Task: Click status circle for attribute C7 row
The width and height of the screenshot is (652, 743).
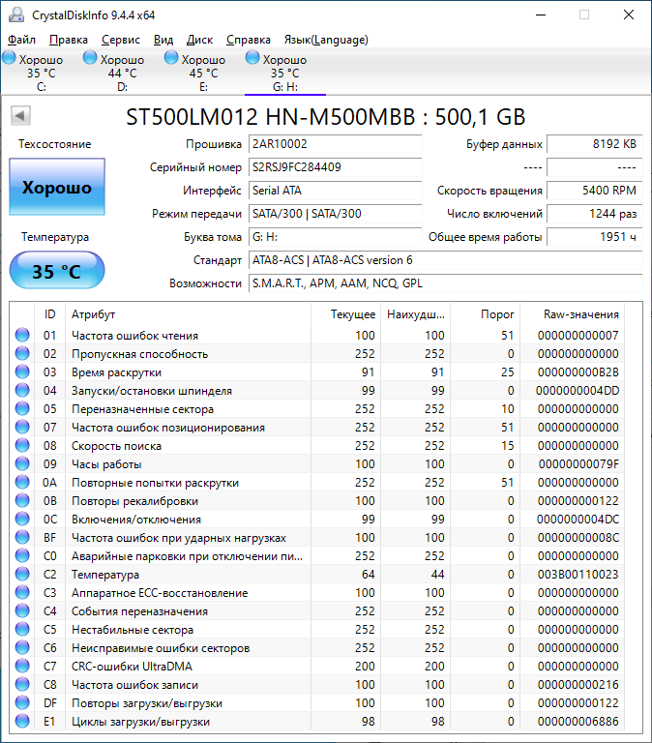Action: [22, 667]
